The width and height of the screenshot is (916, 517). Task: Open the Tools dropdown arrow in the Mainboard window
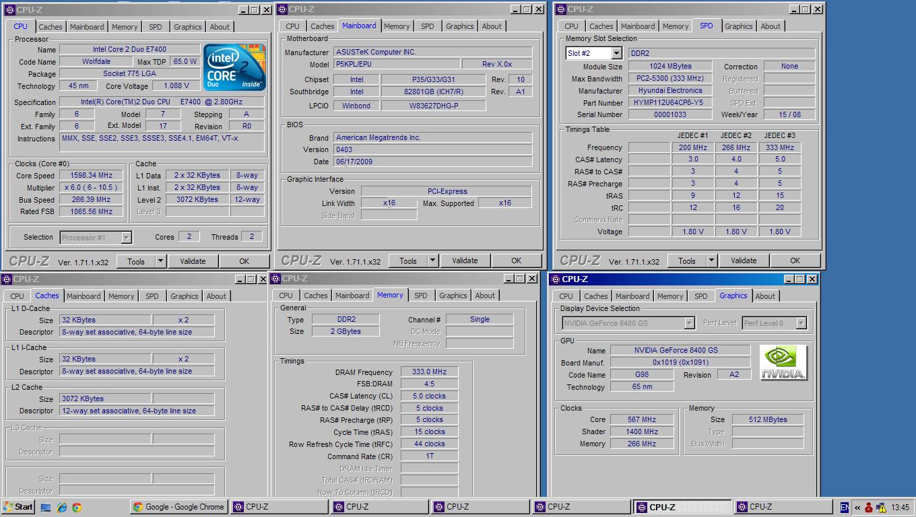432,261
